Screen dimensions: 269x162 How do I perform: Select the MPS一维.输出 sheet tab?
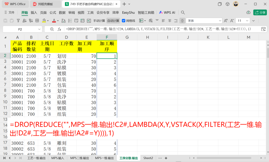104,158
